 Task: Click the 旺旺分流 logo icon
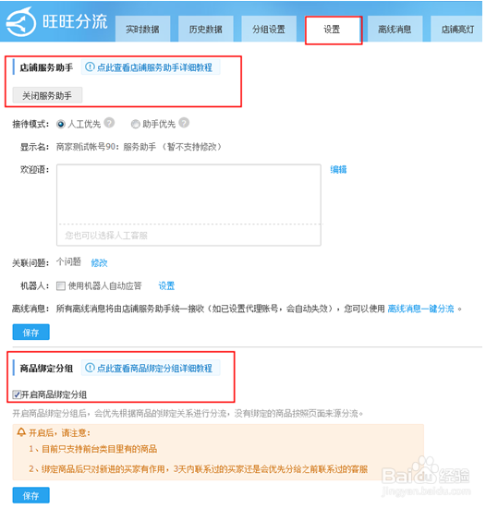coord(21,22)
